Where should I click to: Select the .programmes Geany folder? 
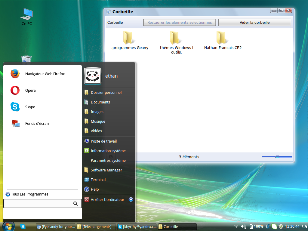tap(130, 41)
